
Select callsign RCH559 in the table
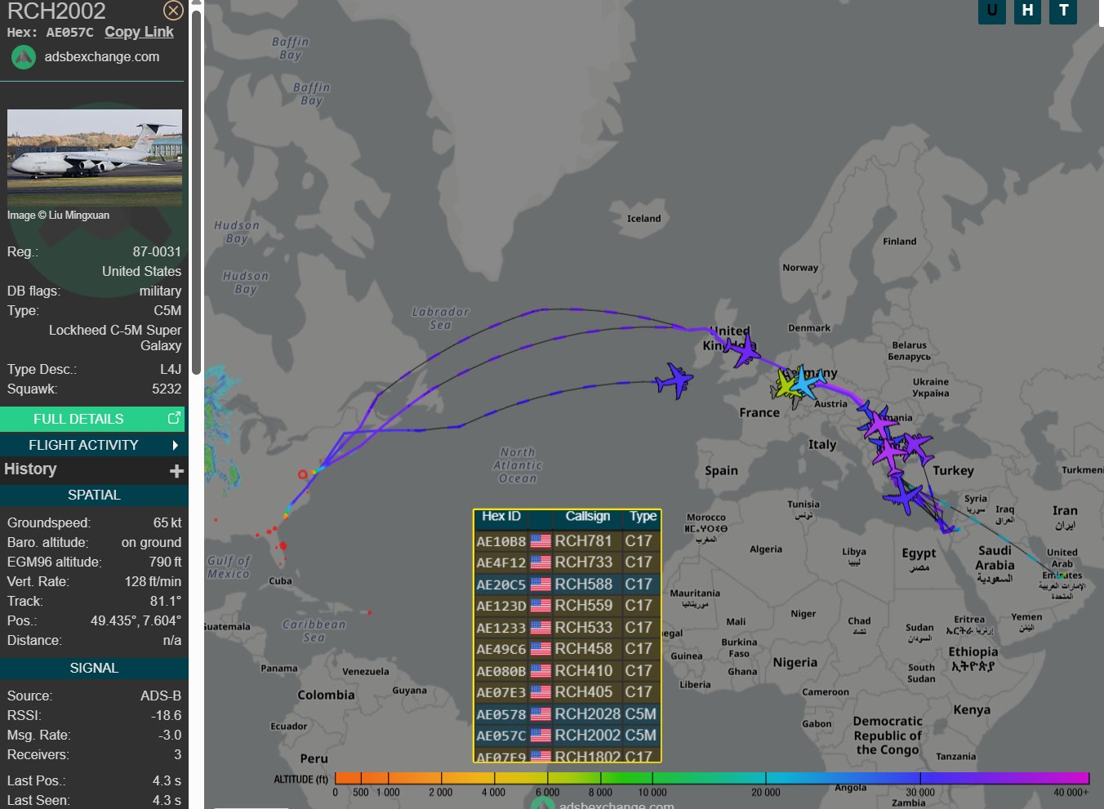(x=583, y=606)
